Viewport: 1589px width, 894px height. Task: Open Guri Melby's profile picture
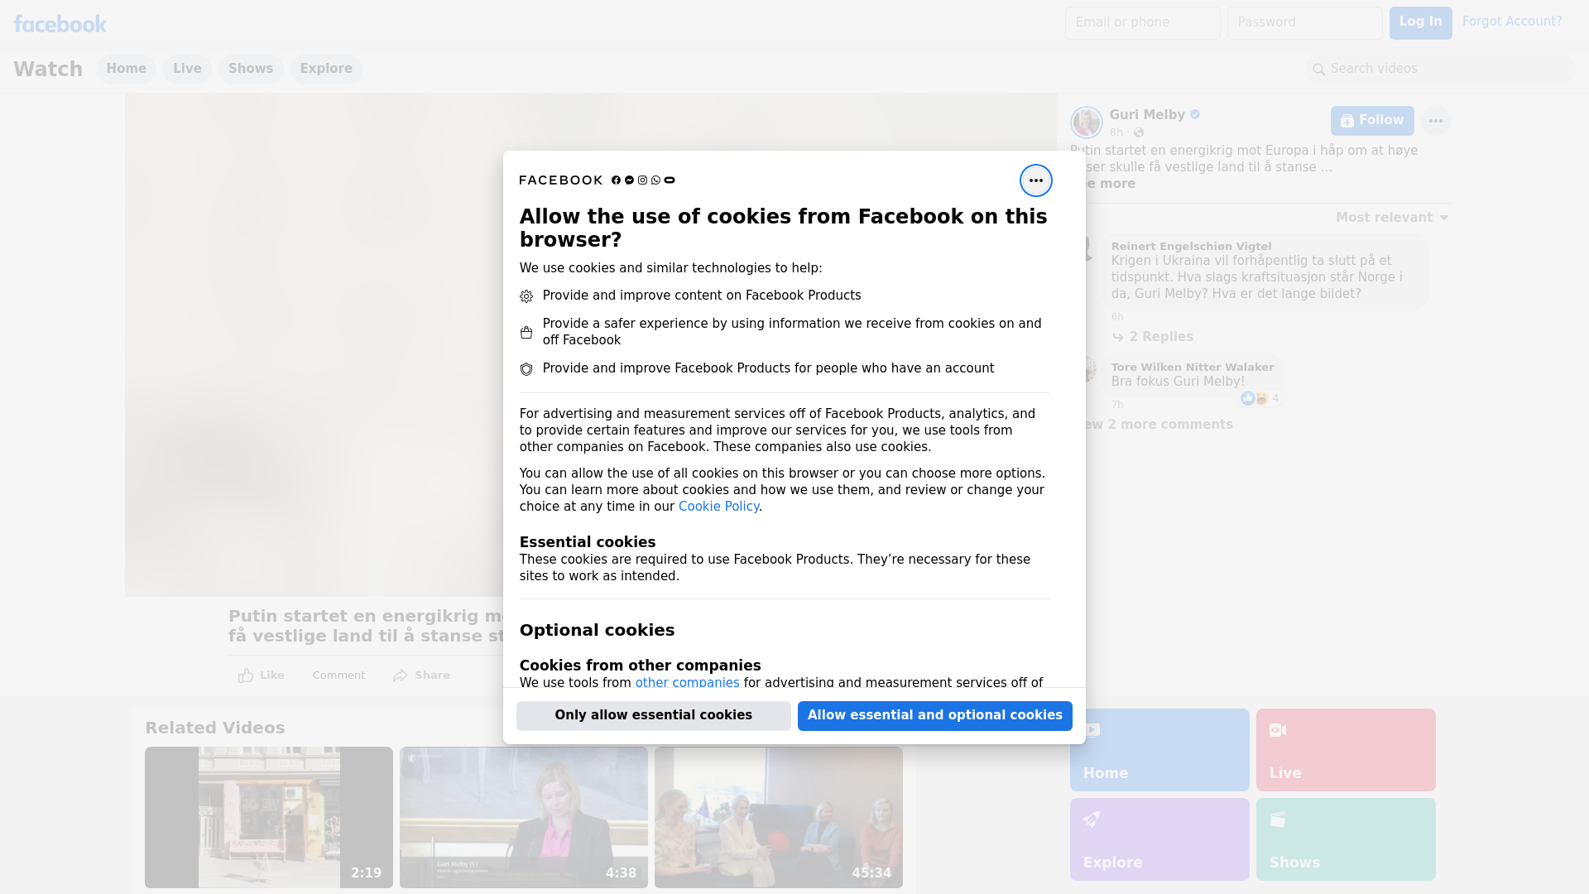pyautogui.click(x=1086, y=123)
